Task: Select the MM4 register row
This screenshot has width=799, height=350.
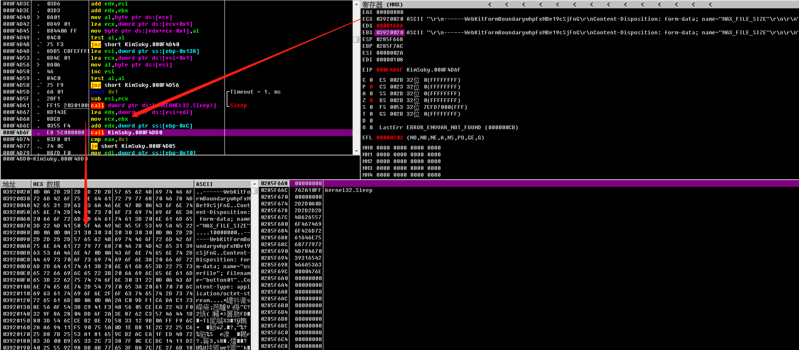Action: click(x=401, y=175)
